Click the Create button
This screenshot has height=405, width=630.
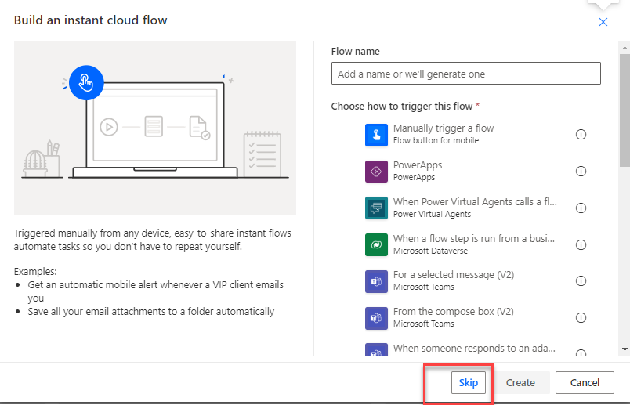520,383
